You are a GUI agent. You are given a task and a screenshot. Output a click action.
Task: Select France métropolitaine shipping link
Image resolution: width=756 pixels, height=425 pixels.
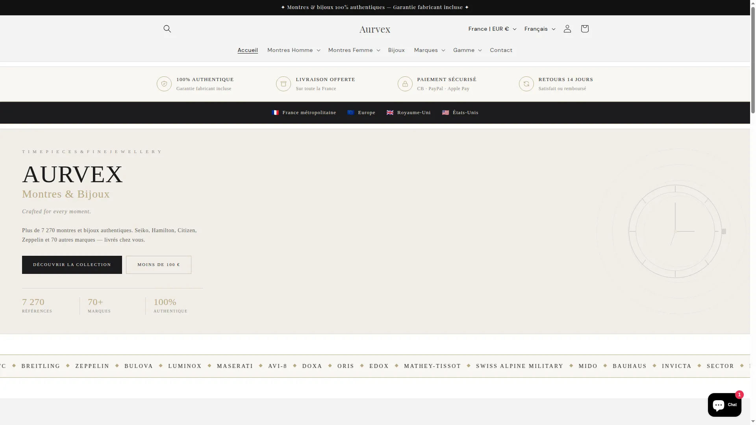[x=304, y=113]
